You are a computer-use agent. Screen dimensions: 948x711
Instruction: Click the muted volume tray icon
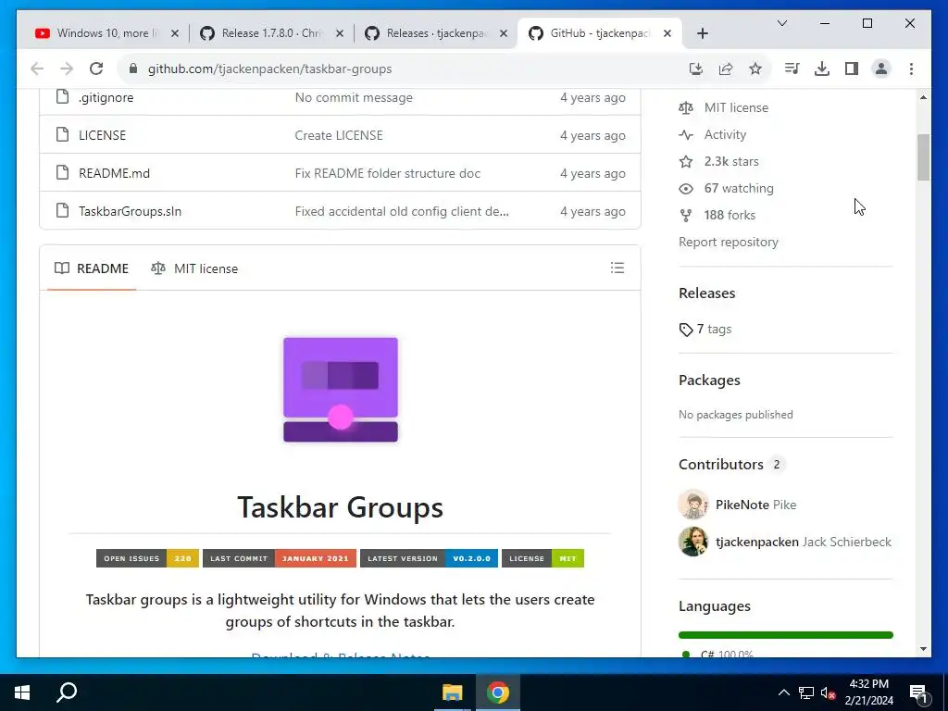[x=829, y=692]
